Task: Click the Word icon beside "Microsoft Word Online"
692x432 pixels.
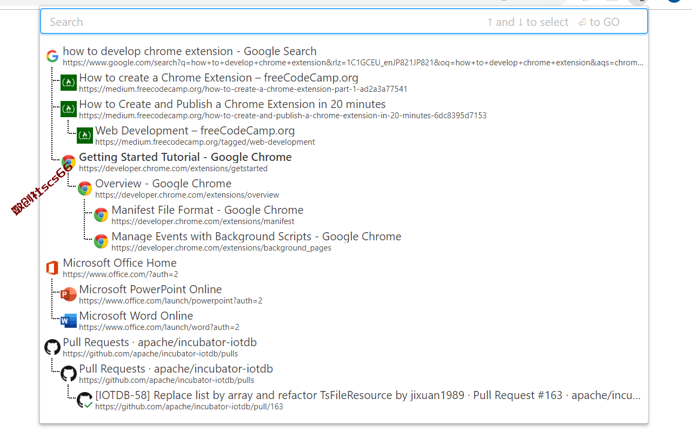Action: (x=69, y=321)
